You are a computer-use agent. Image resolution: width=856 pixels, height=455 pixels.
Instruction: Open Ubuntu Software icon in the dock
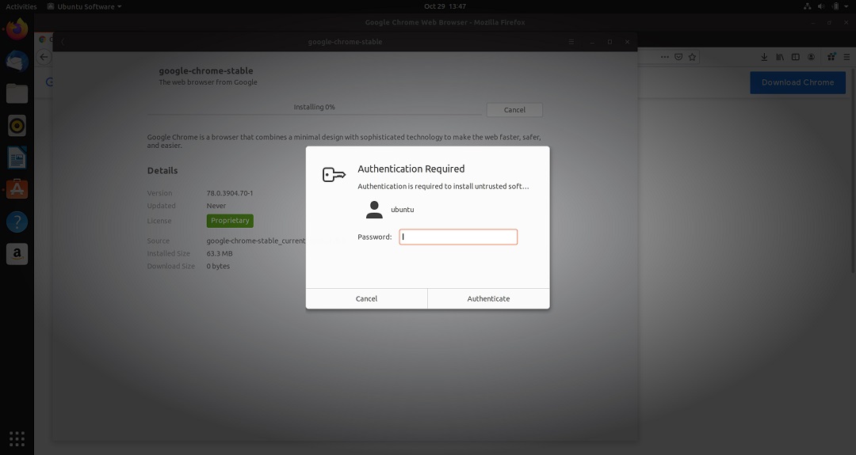pyautogui.click(x=17, y=190)
